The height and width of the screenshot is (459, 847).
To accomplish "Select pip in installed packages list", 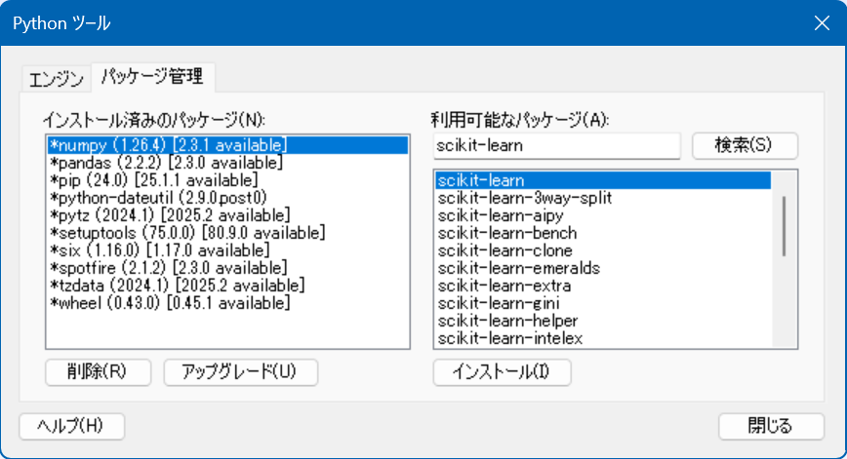I will (227, 180).
